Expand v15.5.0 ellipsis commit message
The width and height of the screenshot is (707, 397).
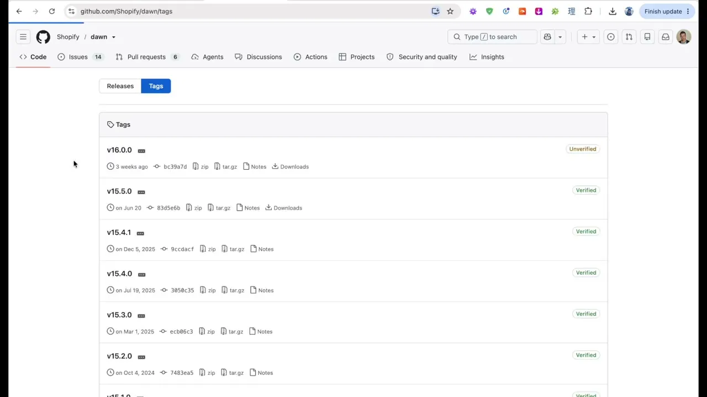[x=141, y=192]
